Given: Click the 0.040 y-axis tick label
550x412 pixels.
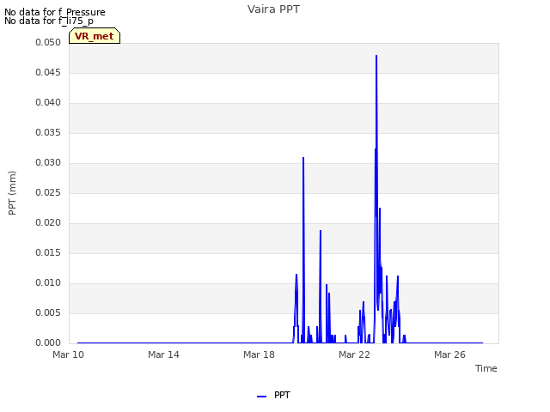Looking at the screenshot, I should tap(48, 103).
